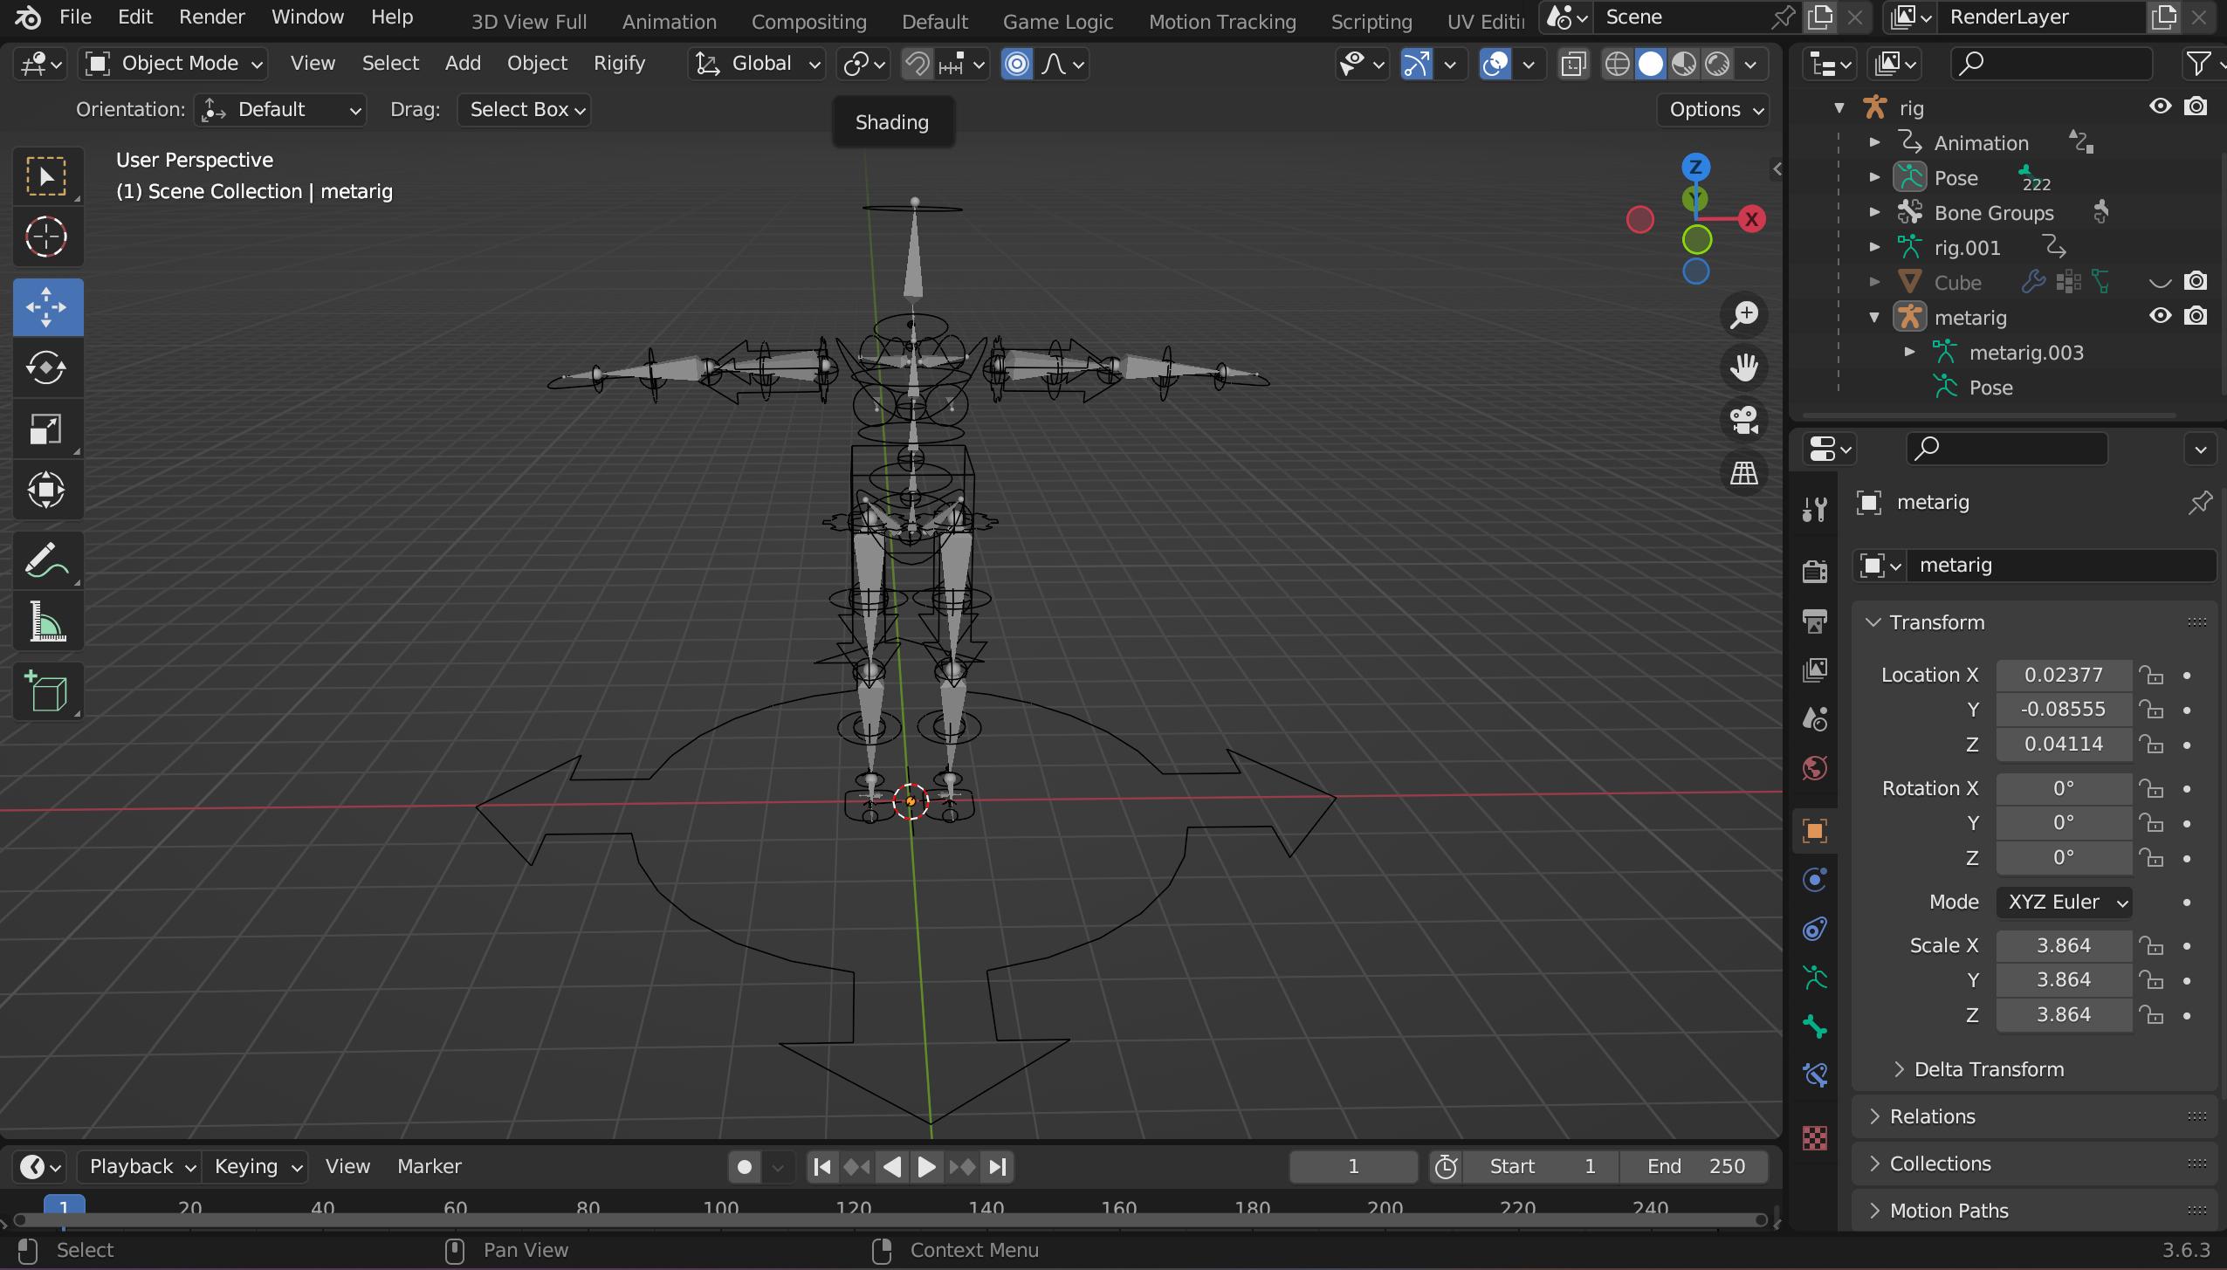
Task: Click the Play animation button
Action: (x=926, y=1168)
